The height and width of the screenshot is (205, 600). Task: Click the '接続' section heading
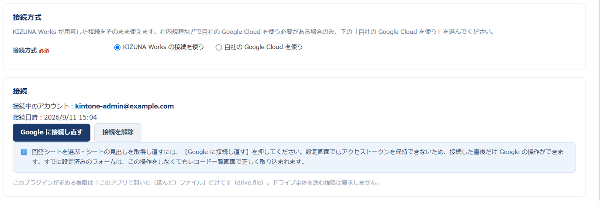click(20, 91)
